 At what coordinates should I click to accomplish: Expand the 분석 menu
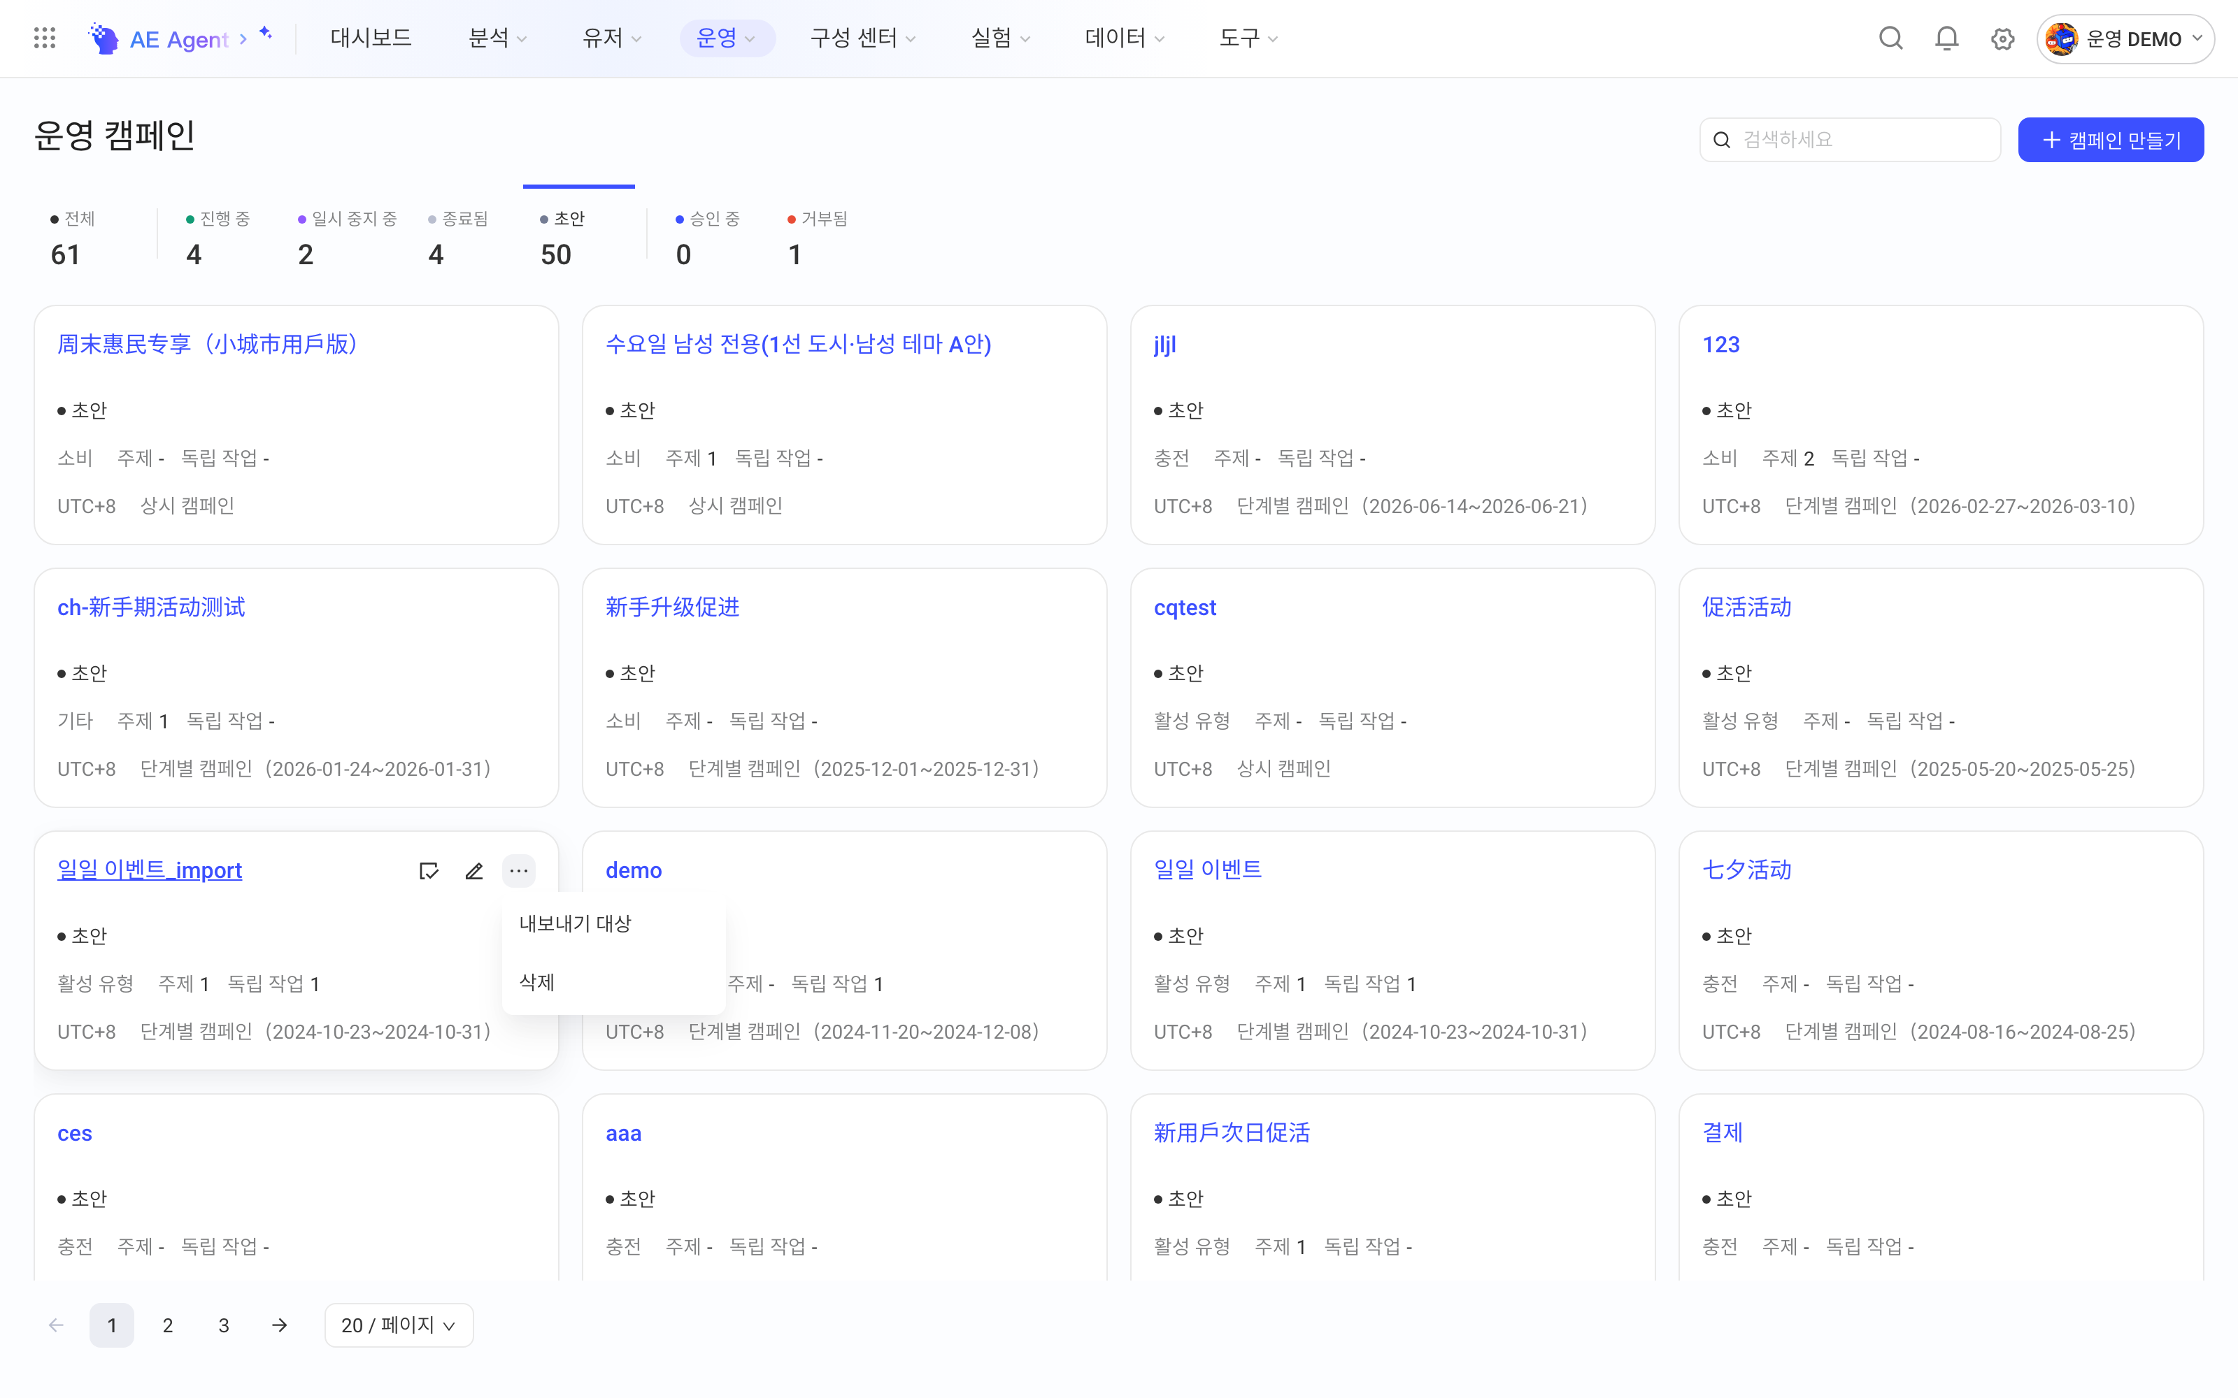point(497,38)
